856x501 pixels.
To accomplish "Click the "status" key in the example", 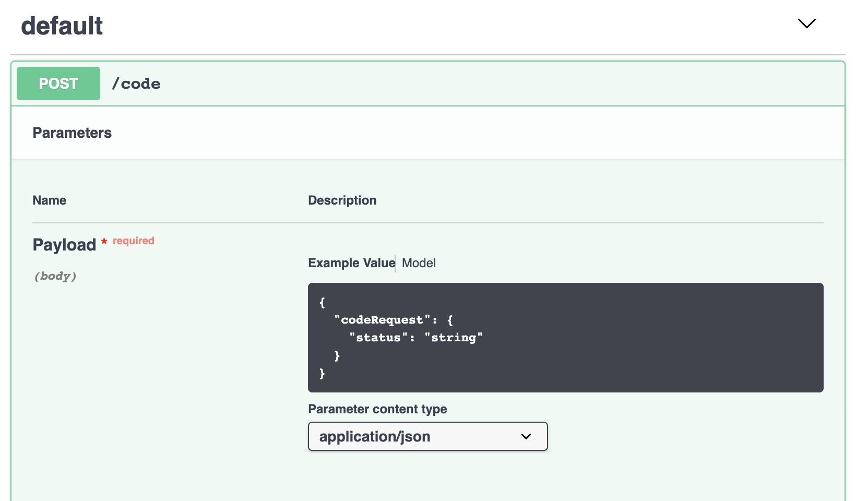I will tap(378, 338).
